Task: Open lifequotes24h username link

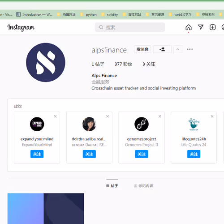Action: click(x=194, y=139)
